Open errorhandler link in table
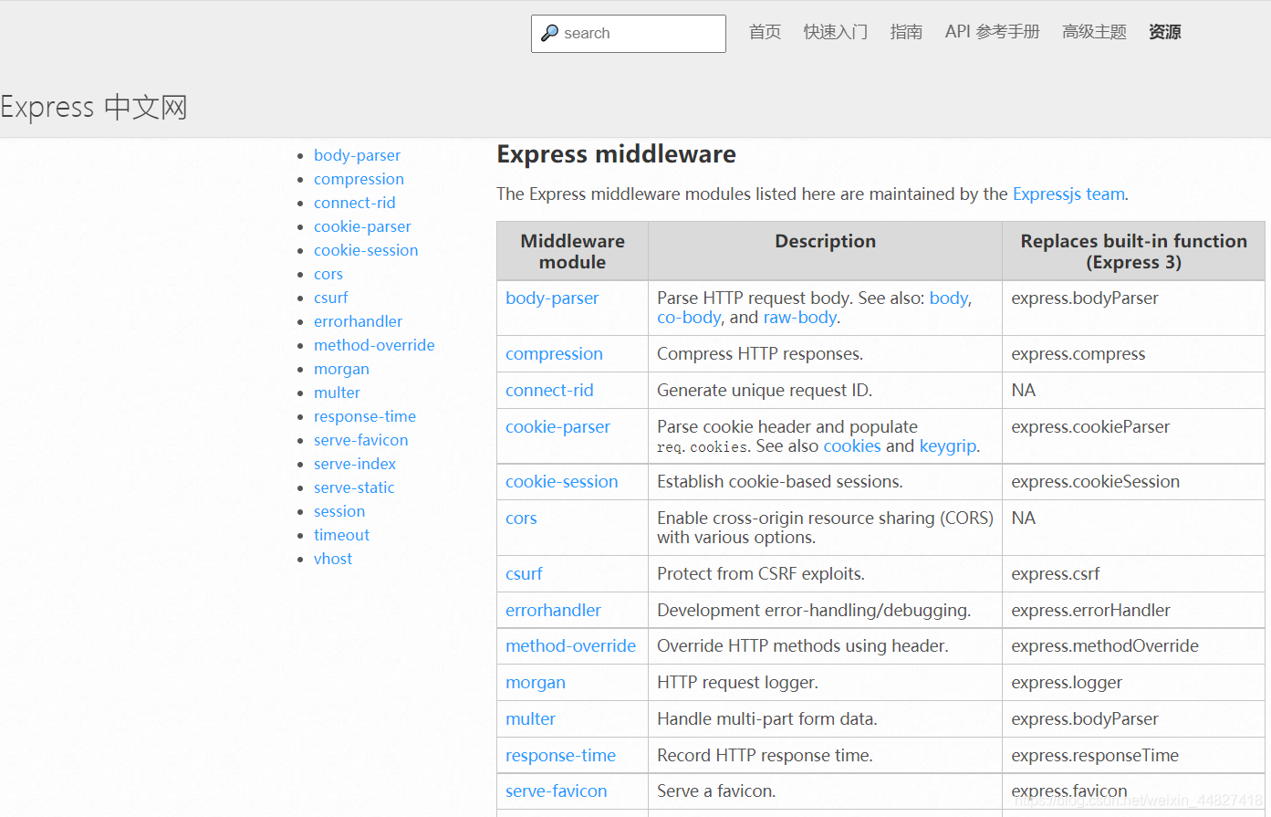This screenshot has height=817, width=1271. pos(553,610)
